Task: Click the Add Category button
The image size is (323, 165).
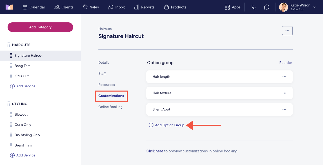Action: tap(40, 27)
